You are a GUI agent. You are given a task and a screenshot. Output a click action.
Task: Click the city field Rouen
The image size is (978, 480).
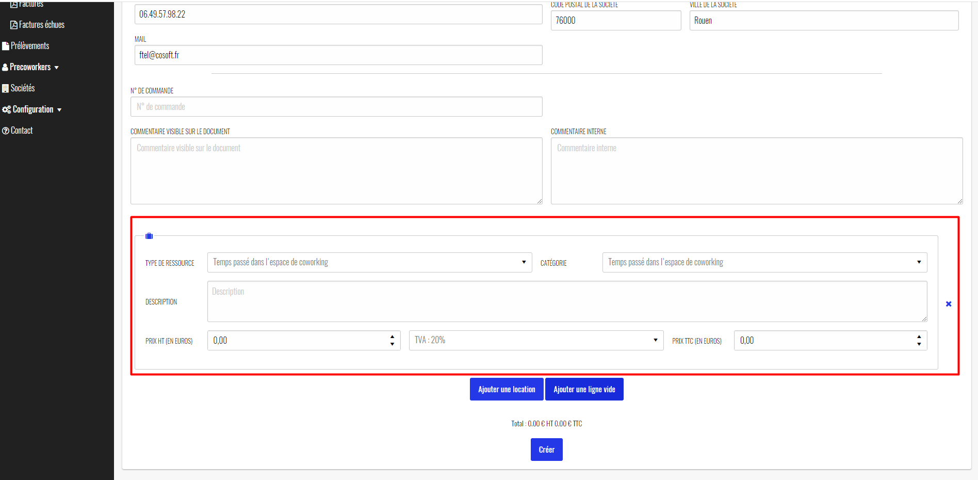pos(824,20)
